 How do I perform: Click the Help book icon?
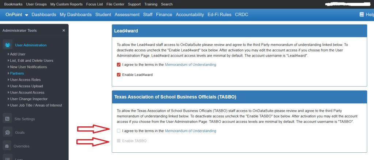pos(362,15)
